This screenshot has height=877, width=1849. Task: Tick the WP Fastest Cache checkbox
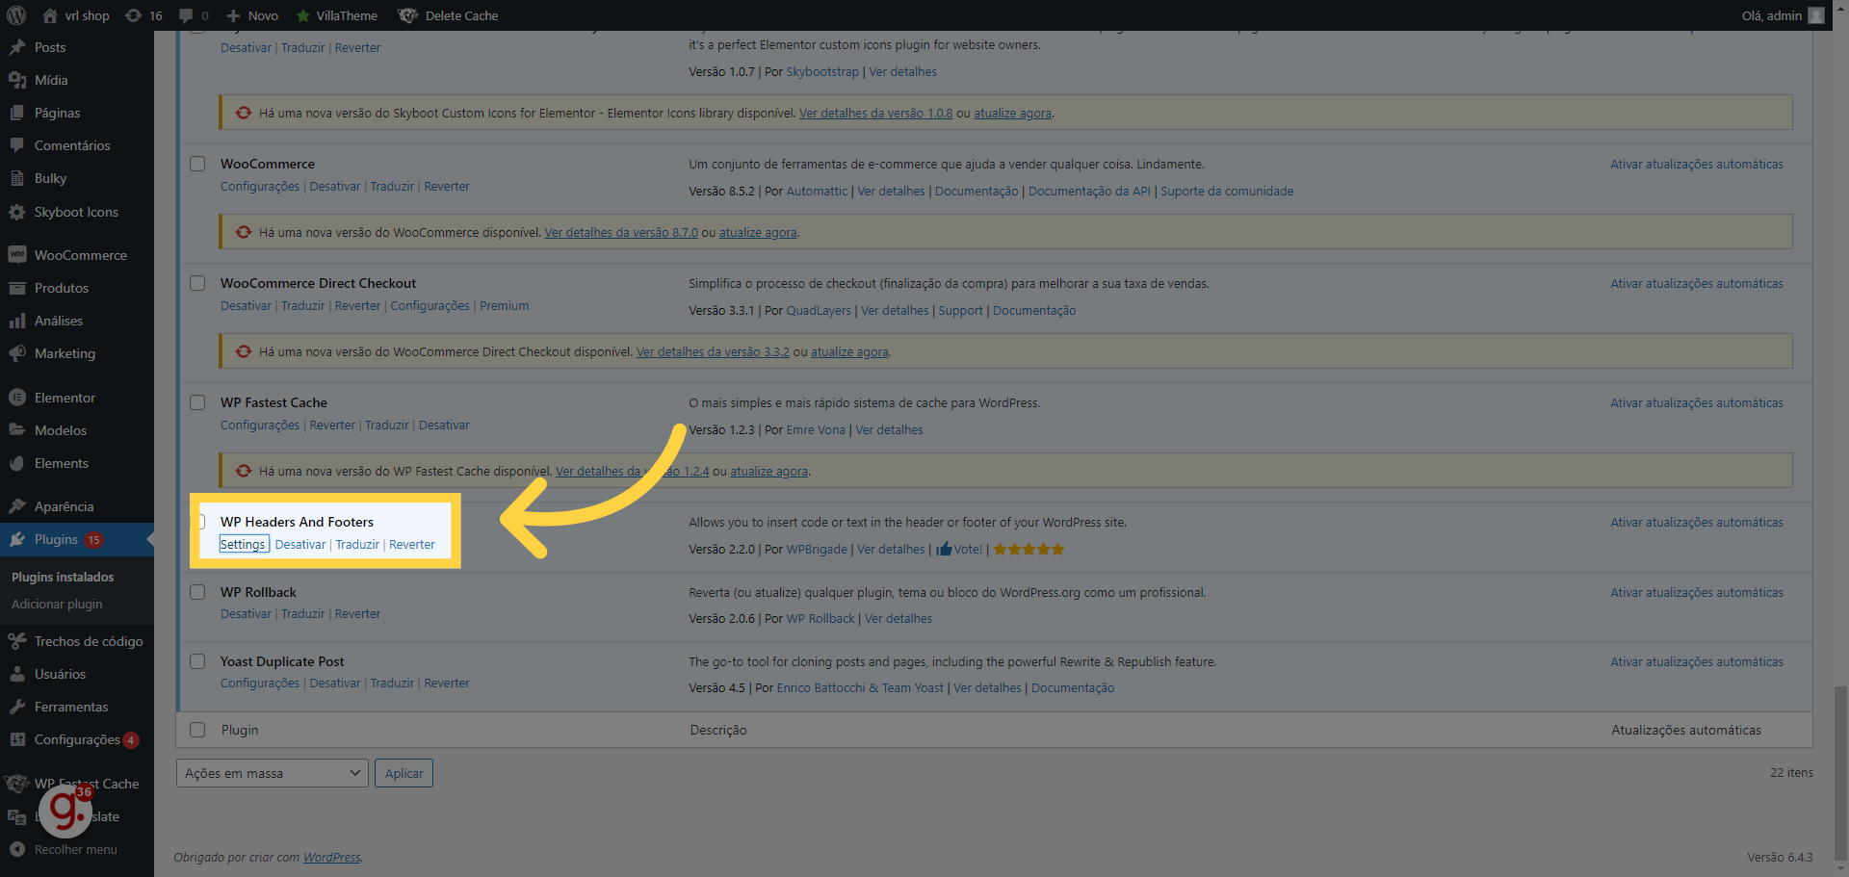pyautogui.click(x=197, y=402)
